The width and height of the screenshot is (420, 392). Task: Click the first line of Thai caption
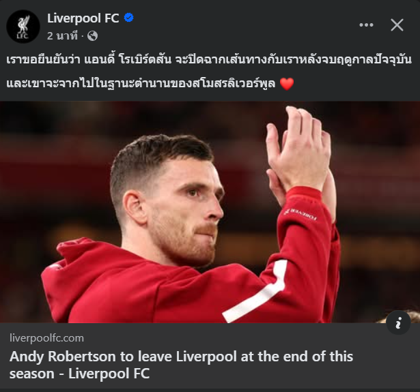pos(209,59)
